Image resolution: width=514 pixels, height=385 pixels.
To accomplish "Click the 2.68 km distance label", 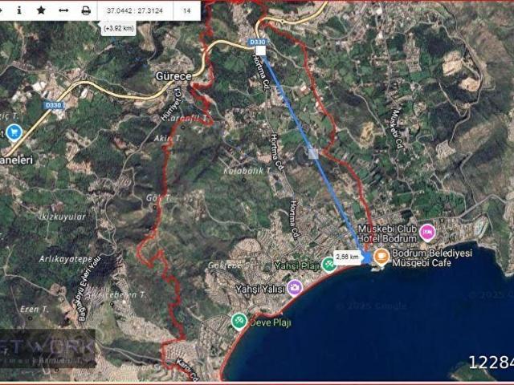I will 347,257.
